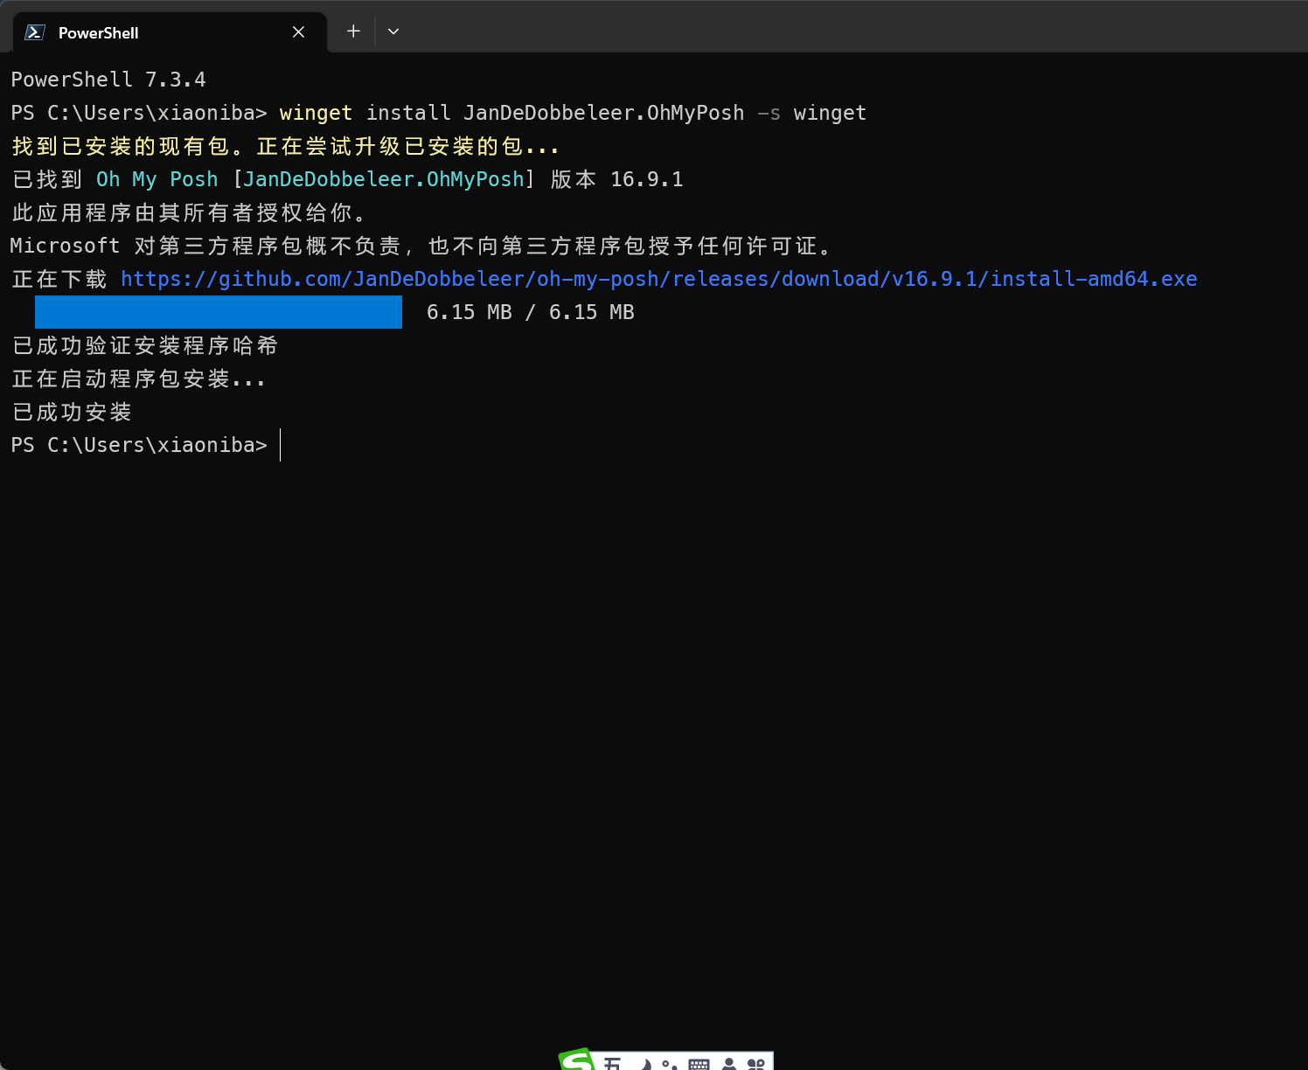The image size is (1308, 1070).
Task: Click the '此应用程序由其所有者授权给你' line
Action: coord(189,212)
